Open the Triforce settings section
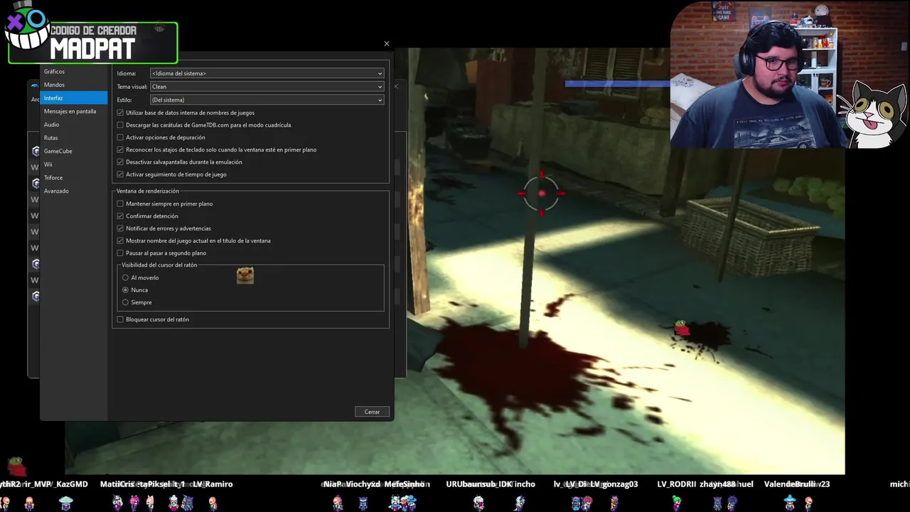 click(x=74, y=178)
